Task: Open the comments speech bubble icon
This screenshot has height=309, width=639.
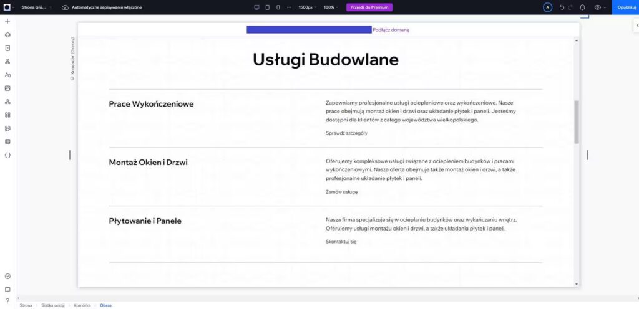Action: point(7,290)
